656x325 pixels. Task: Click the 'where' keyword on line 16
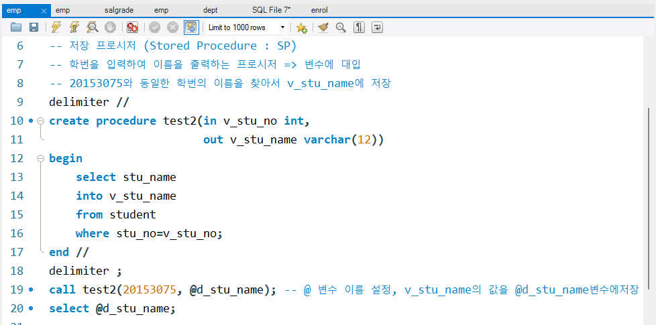(93, 233)
